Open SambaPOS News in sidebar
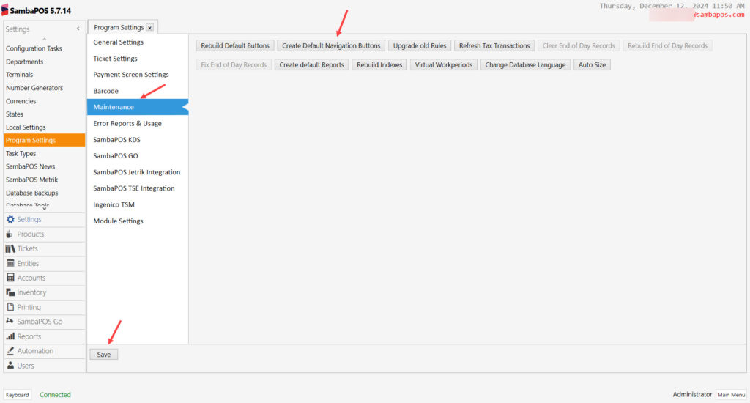Image resolution: width=750 pixels, height=403 pixels. pyautogui.click(x=44, y=166)
